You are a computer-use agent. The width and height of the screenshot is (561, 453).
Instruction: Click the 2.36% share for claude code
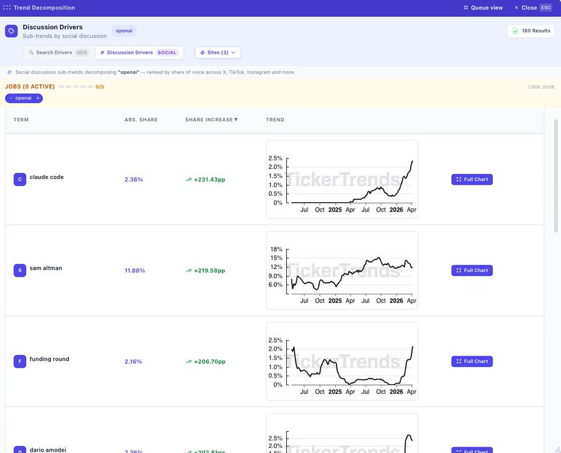pos(134,180)
